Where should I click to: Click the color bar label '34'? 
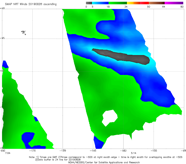pyautogui.click(x=126, y=7)
